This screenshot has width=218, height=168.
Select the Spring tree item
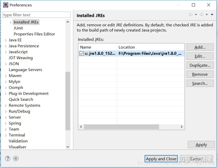click(x=15, y=123)
